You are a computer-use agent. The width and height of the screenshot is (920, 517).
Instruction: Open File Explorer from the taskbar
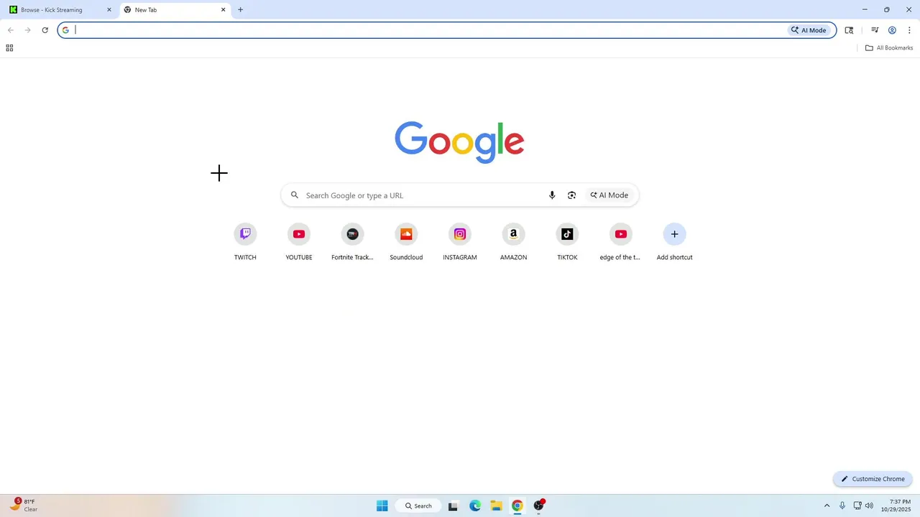[x=496, y=506]
